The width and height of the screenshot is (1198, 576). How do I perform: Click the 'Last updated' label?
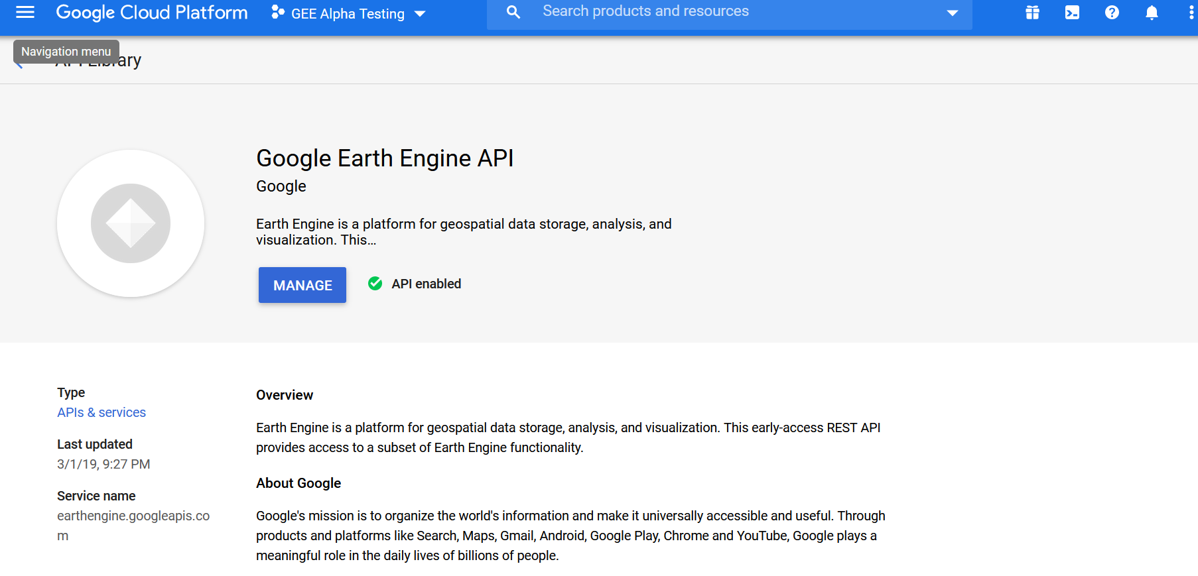tap(95, 444)
